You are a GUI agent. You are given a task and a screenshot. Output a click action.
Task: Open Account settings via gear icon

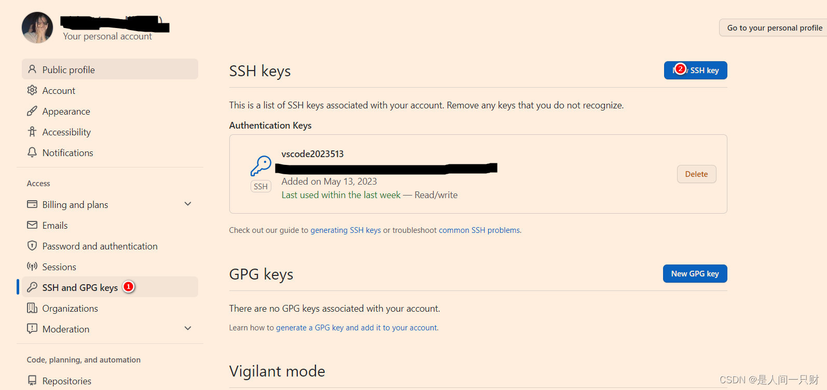(x=32, y=90)
